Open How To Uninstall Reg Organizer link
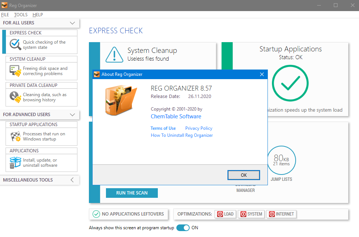The height and width of the screenshot is (237, 359). click(182, 135)
